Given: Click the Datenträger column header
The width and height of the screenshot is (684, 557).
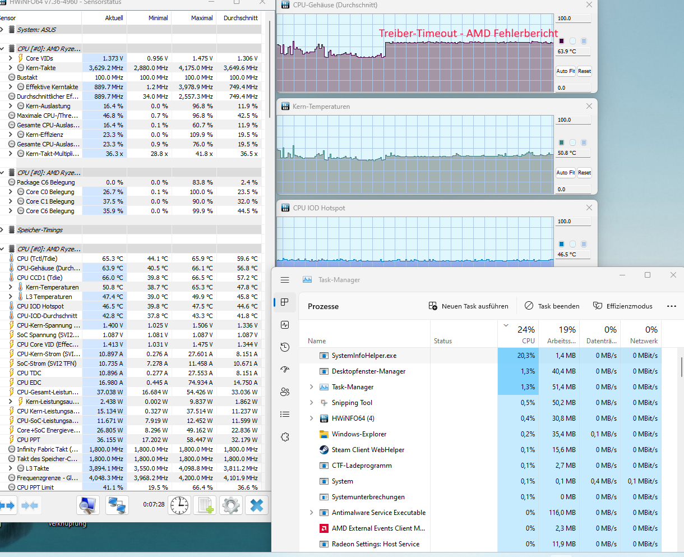Looking at the screenshot, I should [600, 334].
